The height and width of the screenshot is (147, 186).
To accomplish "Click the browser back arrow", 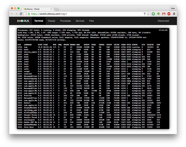I will pos(12,14).
